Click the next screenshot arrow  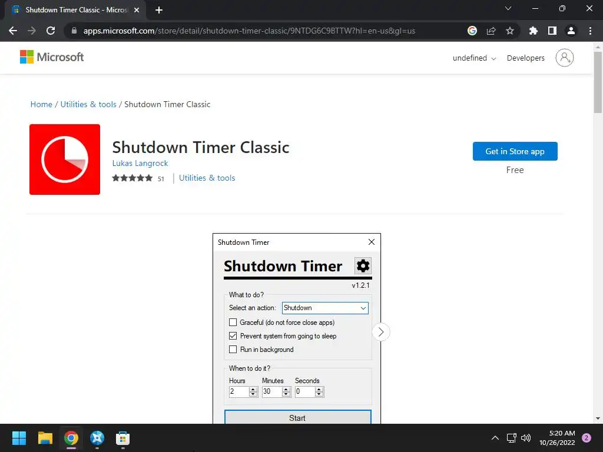point(381,332)
